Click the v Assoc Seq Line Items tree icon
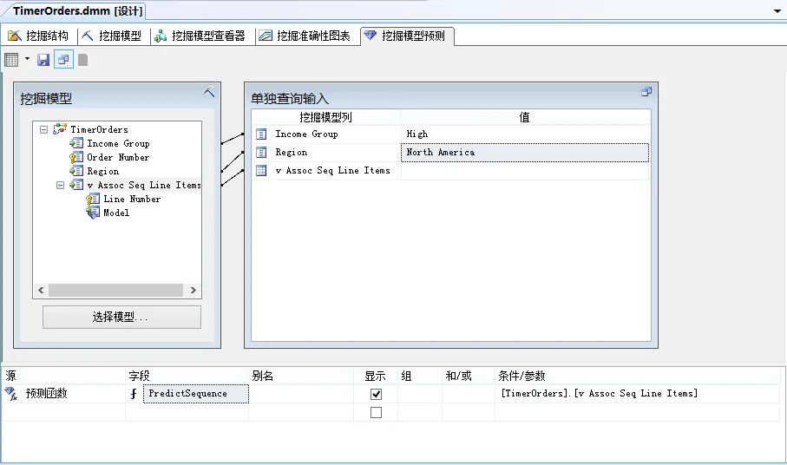 click(76, 185)
